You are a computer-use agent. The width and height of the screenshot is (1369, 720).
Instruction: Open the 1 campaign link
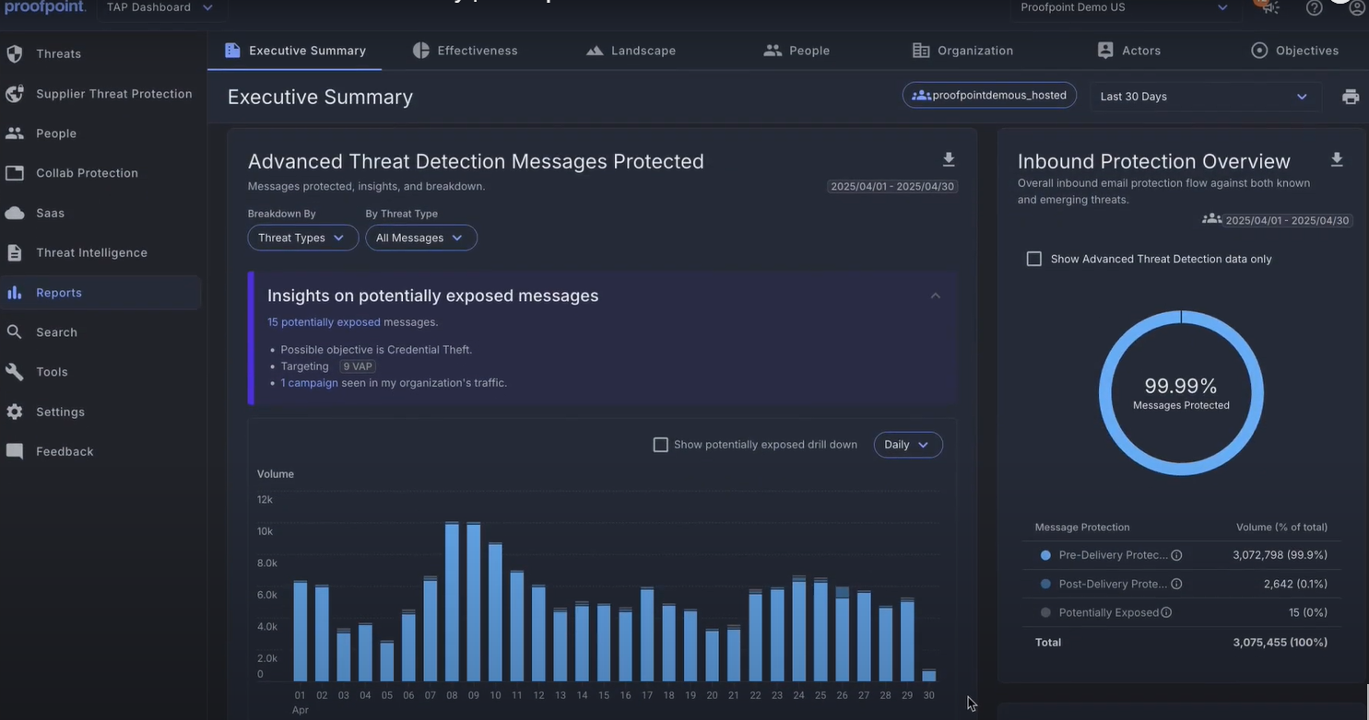[x=308, y=382]
